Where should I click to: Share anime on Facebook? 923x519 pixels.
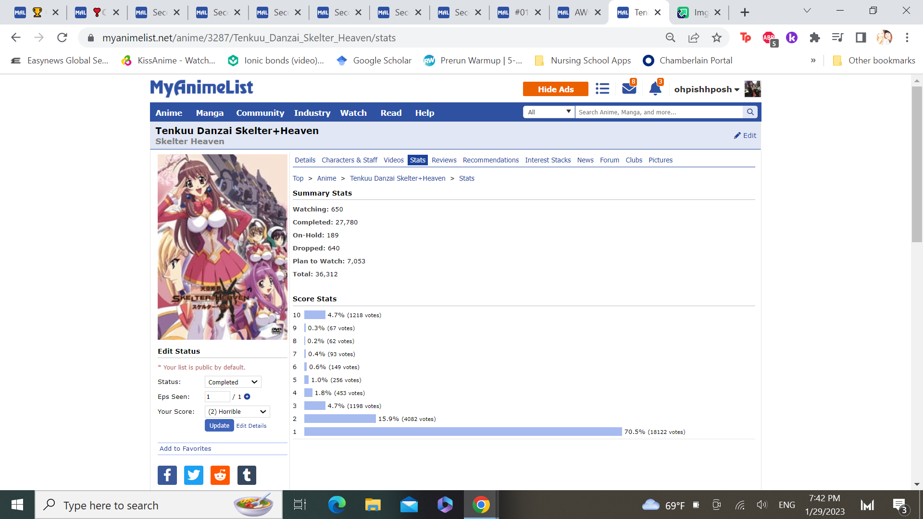tap(167, 475)
